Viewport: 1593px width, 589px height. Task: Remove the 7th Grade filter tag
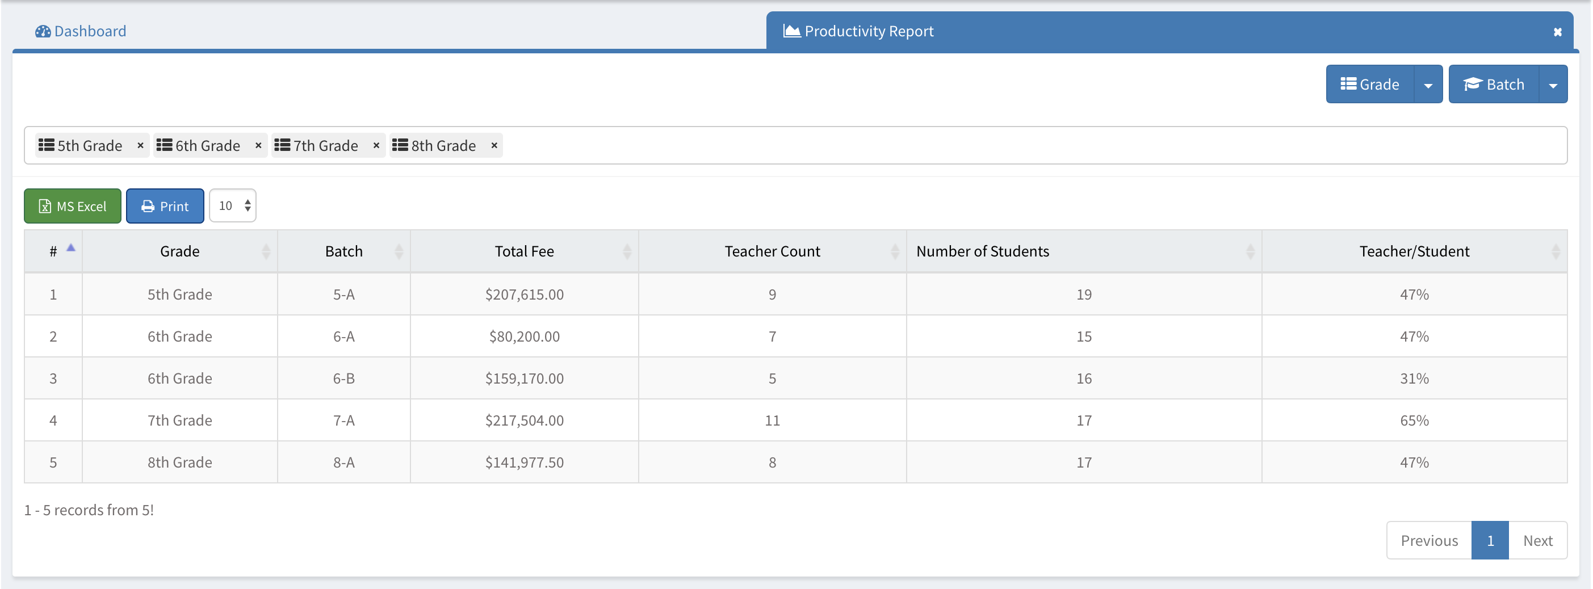376,145
